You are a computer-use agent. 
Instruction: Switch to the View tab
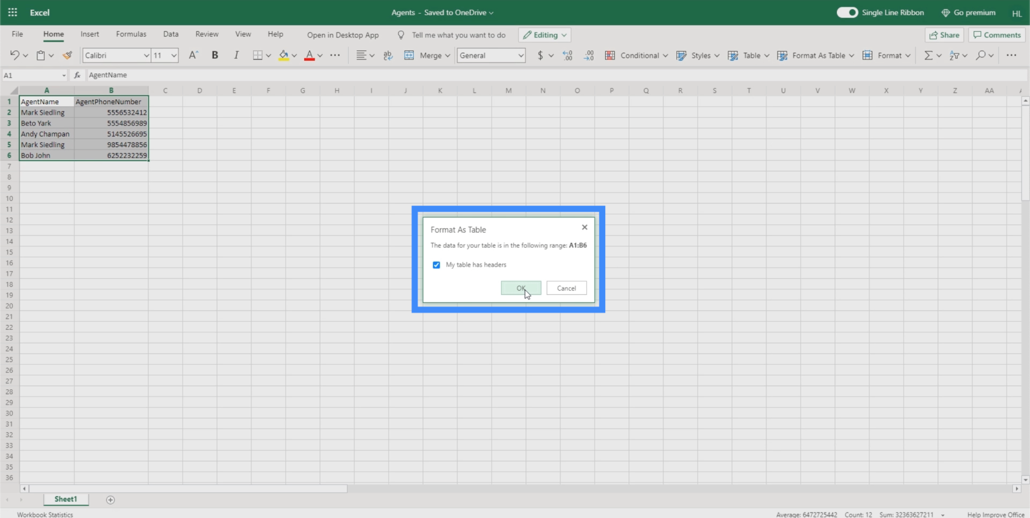(243, 34)
